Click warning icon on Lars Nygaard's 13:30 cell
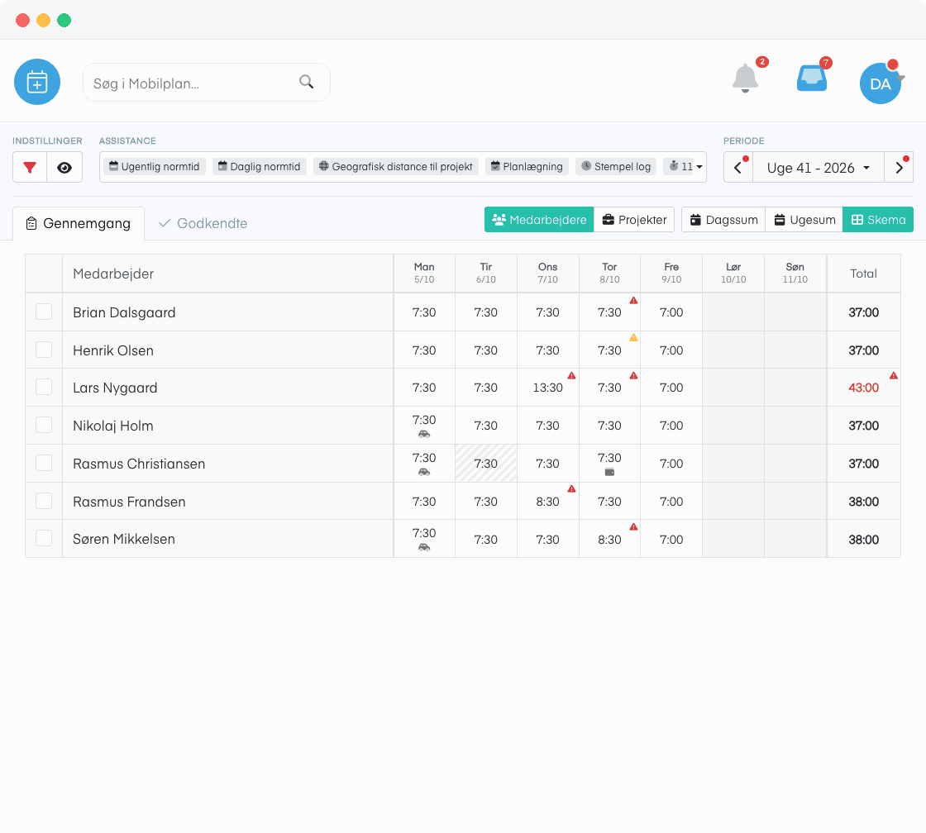 571,375
